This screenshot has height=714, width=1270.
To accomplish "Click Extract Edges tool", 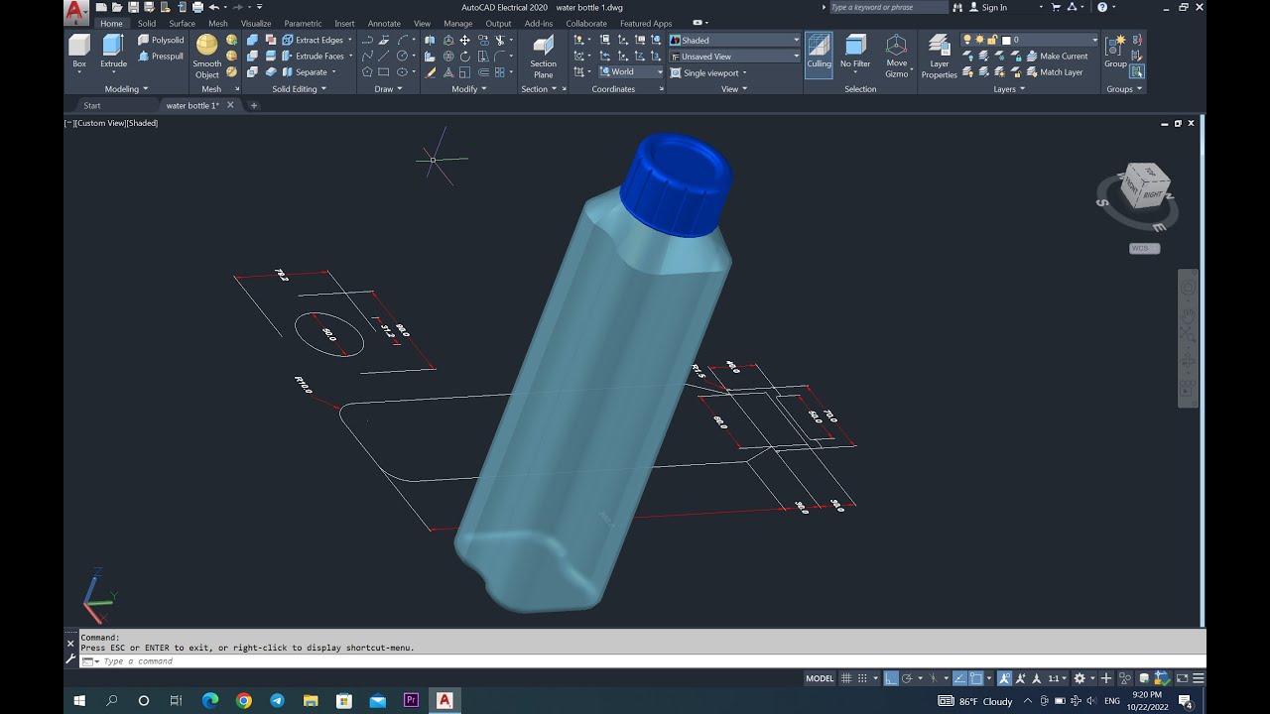I will tap(313, 41).
